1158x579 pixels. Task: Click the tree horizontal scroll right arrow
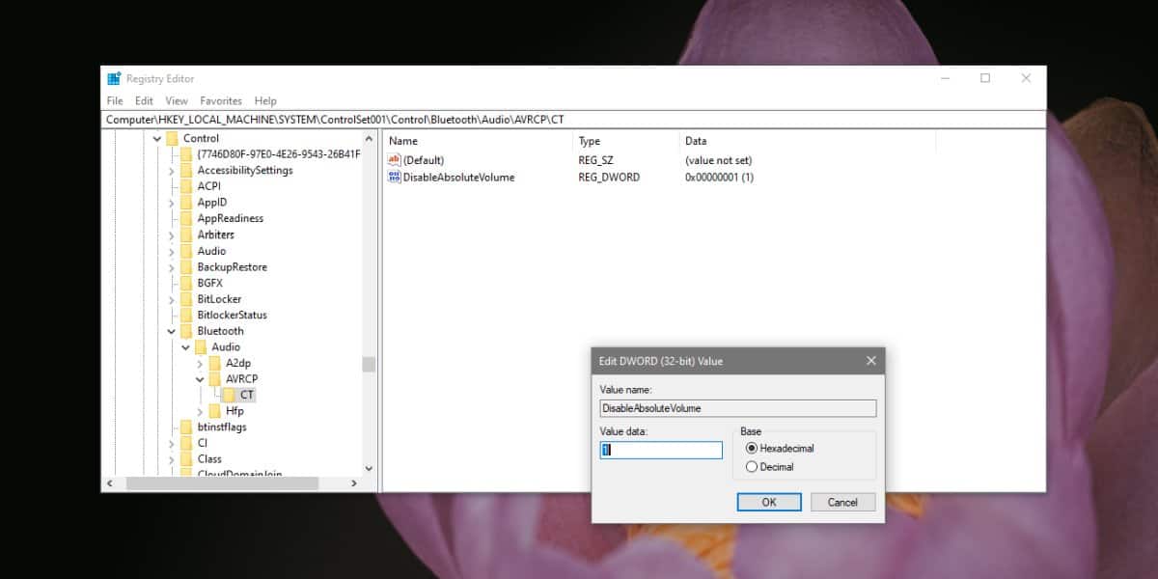coord(354,482)
